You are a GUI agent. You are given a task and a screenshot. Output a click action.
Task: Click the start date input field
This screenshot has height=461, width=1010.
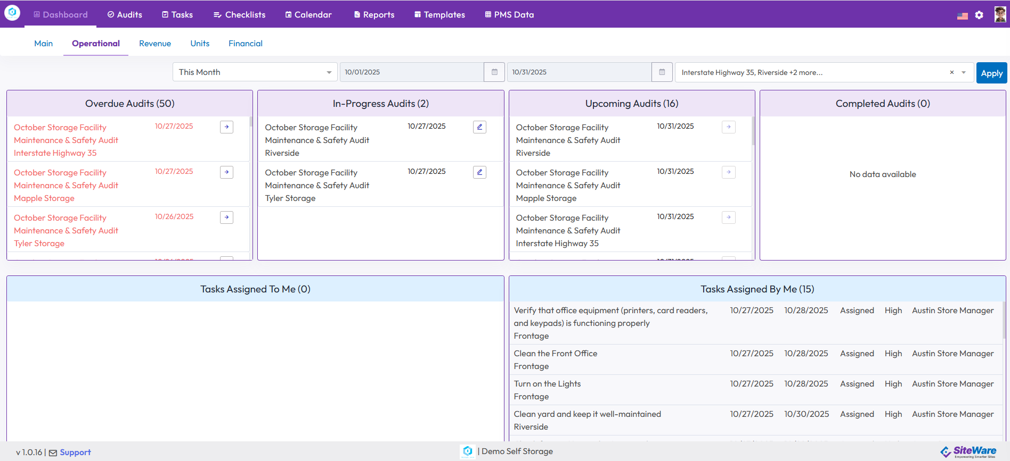click(411, 72)
